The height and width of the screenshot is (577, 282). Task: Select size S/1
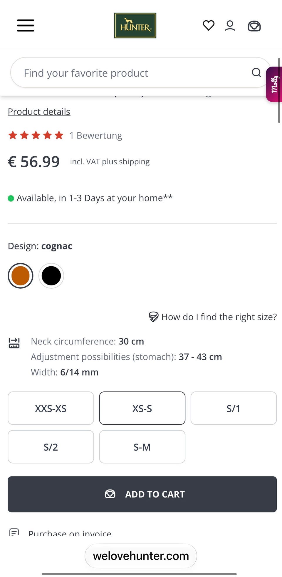234,408
